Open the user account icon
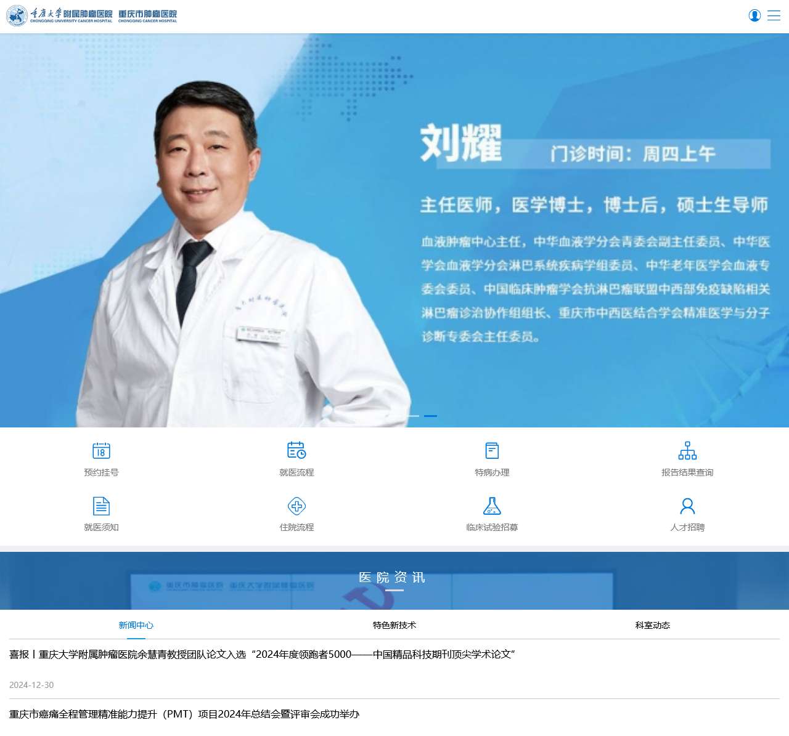This screenshot has height=736, width=789. tap(754, 15)
